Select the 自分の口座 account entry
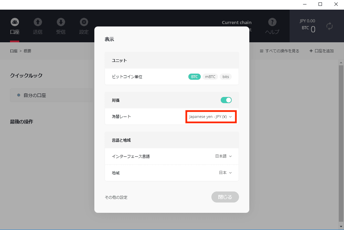This screenshot has width=344, height=230. tap(34, 95)
